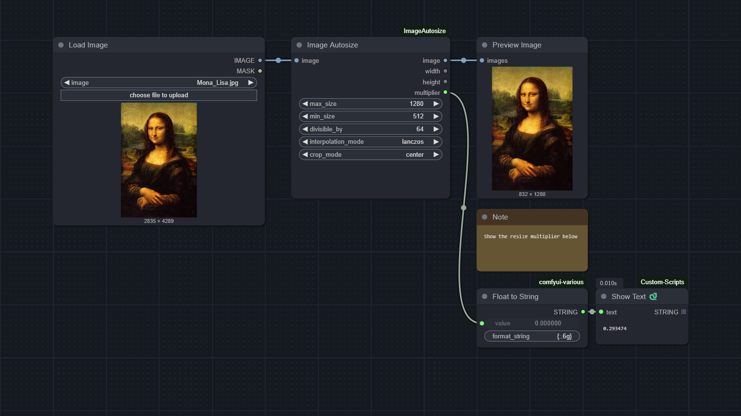Click the image output socket on Image Autosize

tap(445, 60)
